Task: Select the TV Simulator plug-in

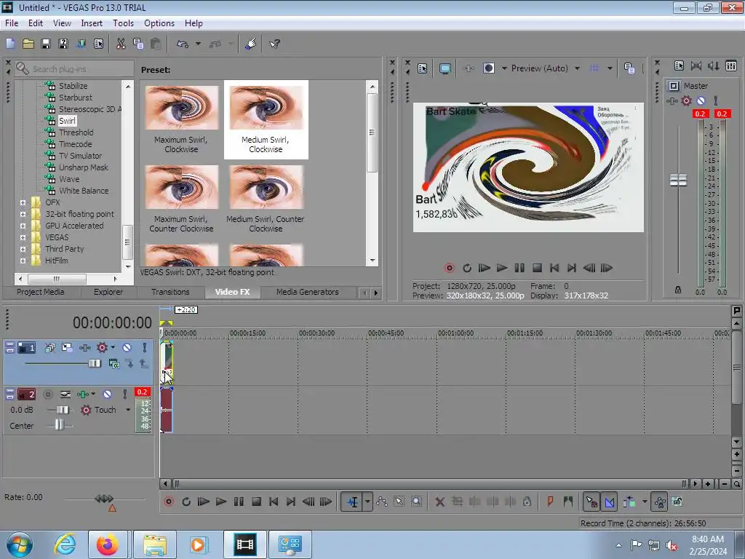Action: pyautogui.click(x=80, y=156)
